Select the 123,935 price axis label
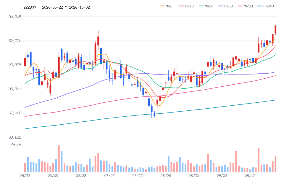Viewport: 284px width, 184px height. coord(14,65)
